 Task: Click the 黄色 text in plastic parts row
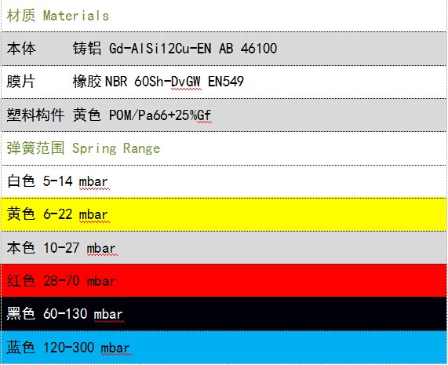coord(87,115)
